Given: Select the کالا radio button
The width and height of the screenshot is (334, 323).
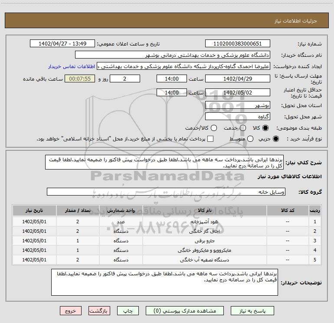Looking at the screenshot, I should pyautogui.click(x=266, y=128).
